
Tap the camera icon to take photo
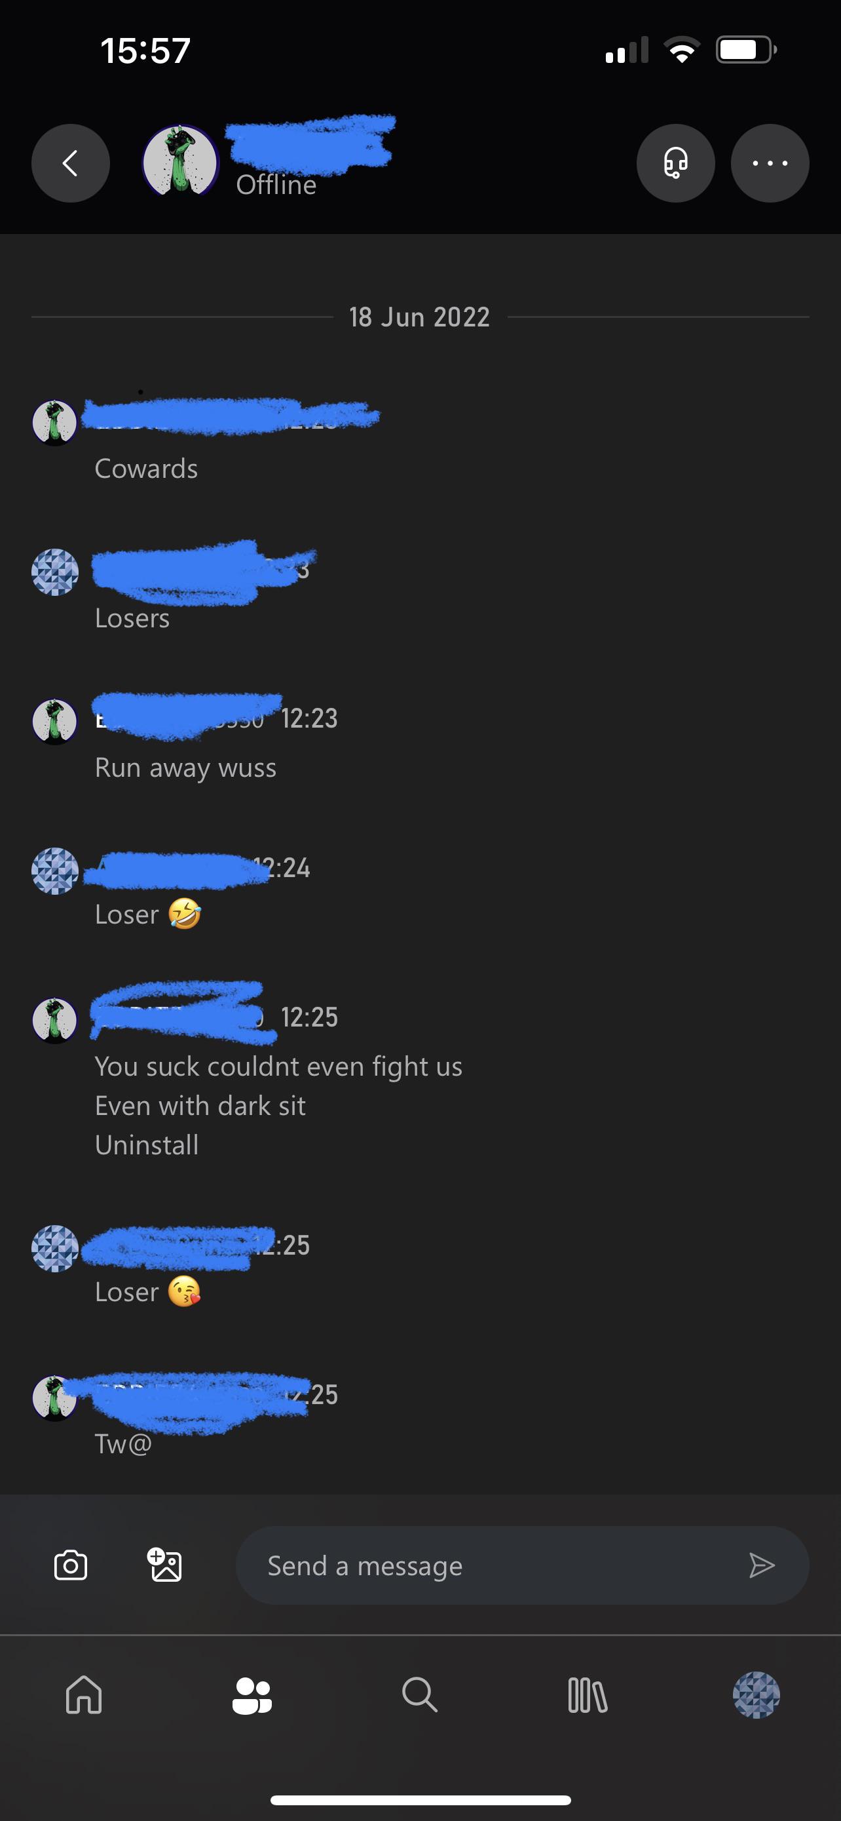(71, 1565)
